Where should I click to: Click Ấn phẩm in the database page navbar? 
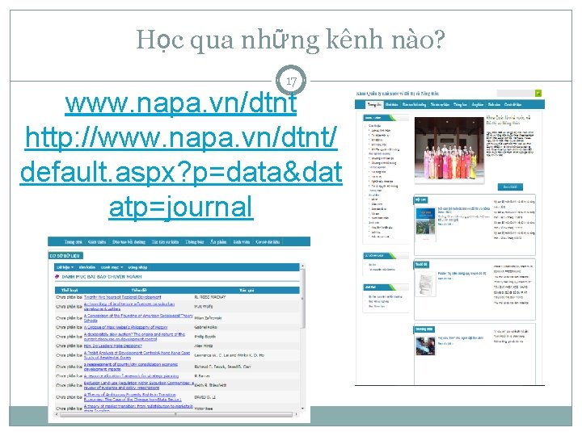[x=218, y=241]
